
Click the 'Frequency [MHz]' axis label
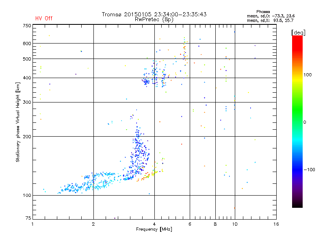[154, 229]
